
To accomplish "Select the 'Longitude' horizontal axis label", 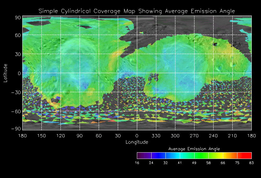I will [137, 142].
